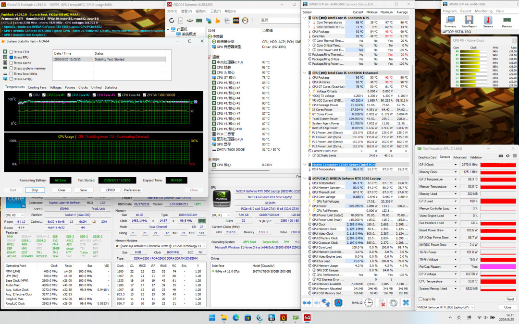The width and height of the screenshot is (519, 324).
Task: Click HWiNFO sensors reset values document icon
Action: tap(381, 302)
